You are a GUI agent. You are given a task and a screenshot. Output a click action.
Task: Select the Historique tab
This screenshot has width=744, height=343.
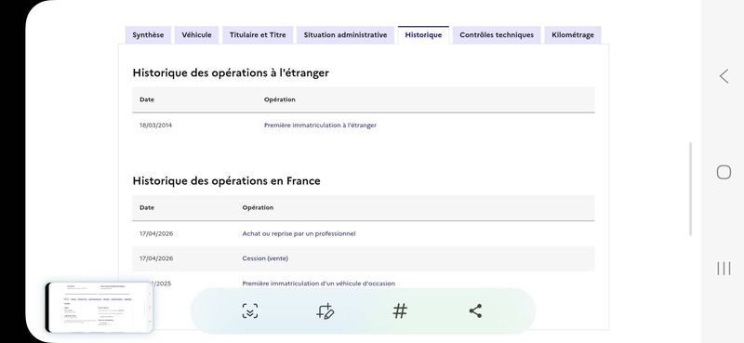(423, 35)
